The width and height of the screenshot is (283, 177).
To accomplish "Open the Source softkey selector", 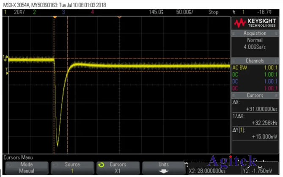I will tap(72, 168).
